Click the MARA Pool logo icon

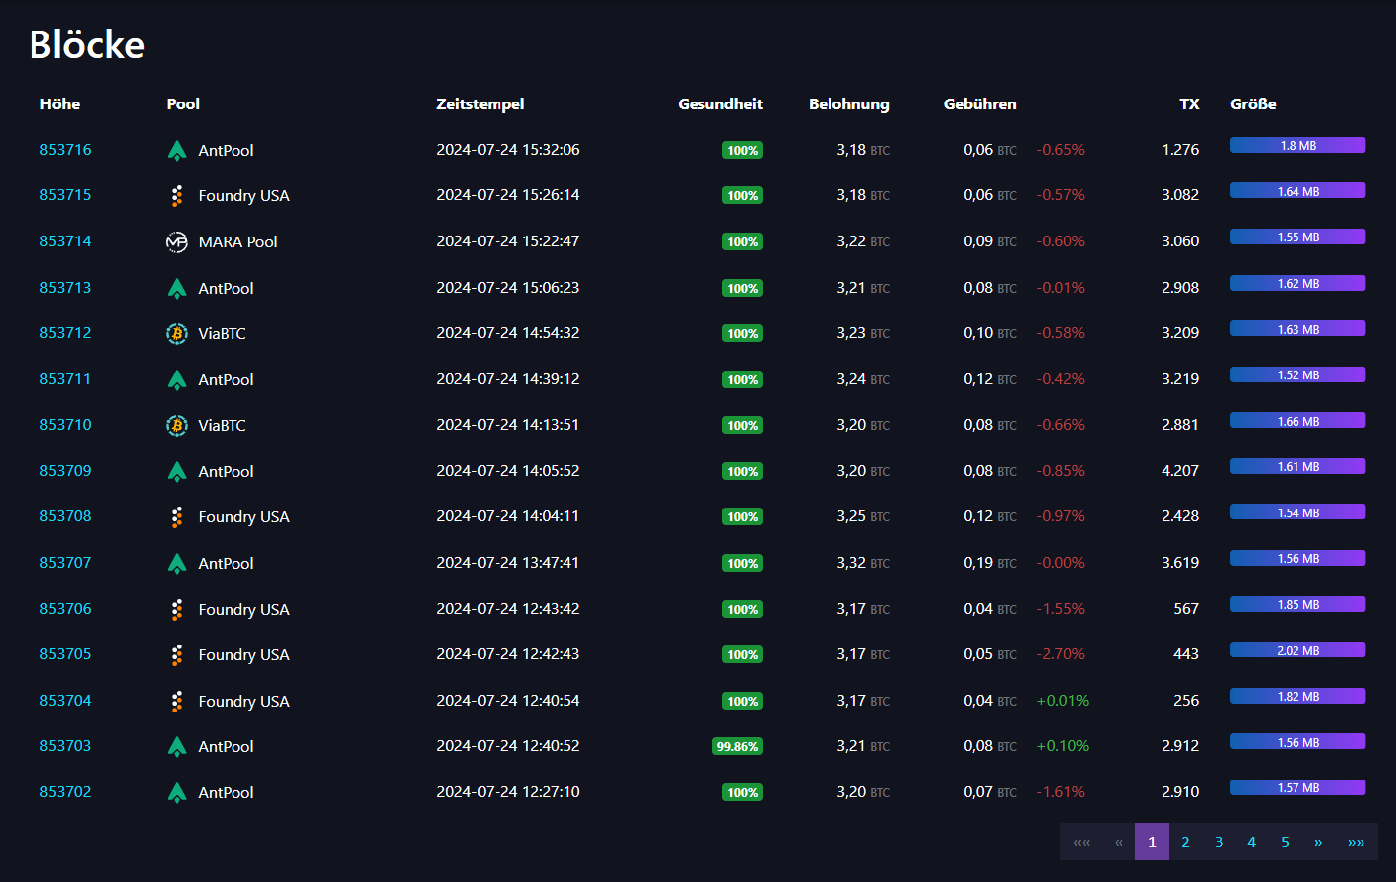[x=177, y=242]
